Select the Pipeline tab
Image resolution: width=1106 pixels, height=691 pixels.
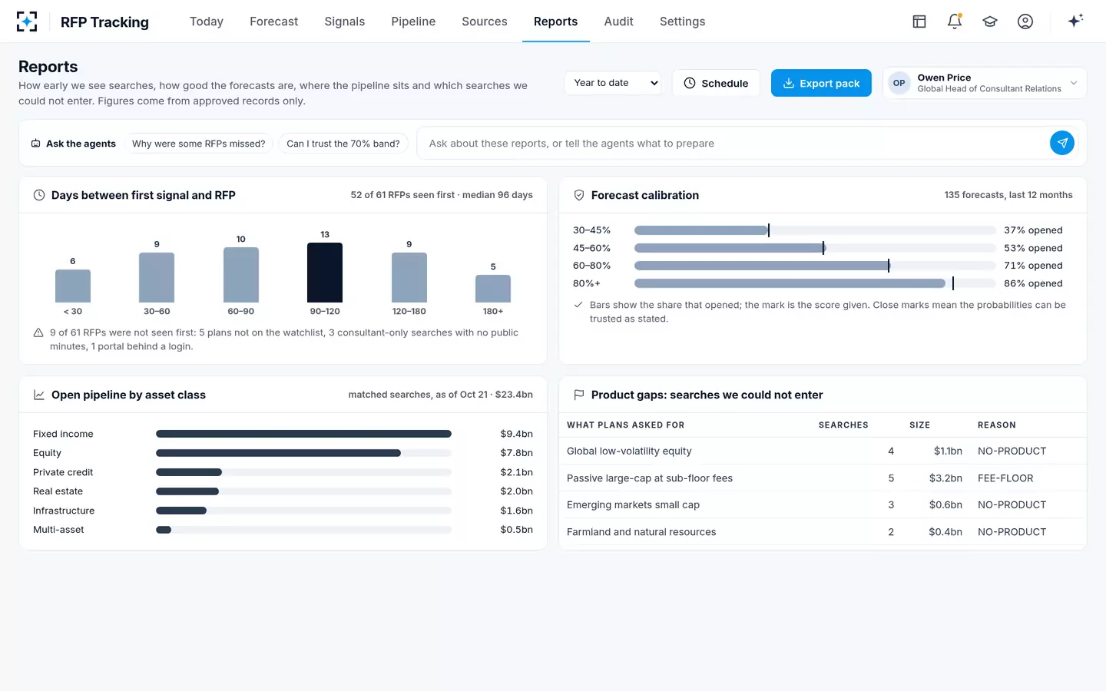(413, 21)
